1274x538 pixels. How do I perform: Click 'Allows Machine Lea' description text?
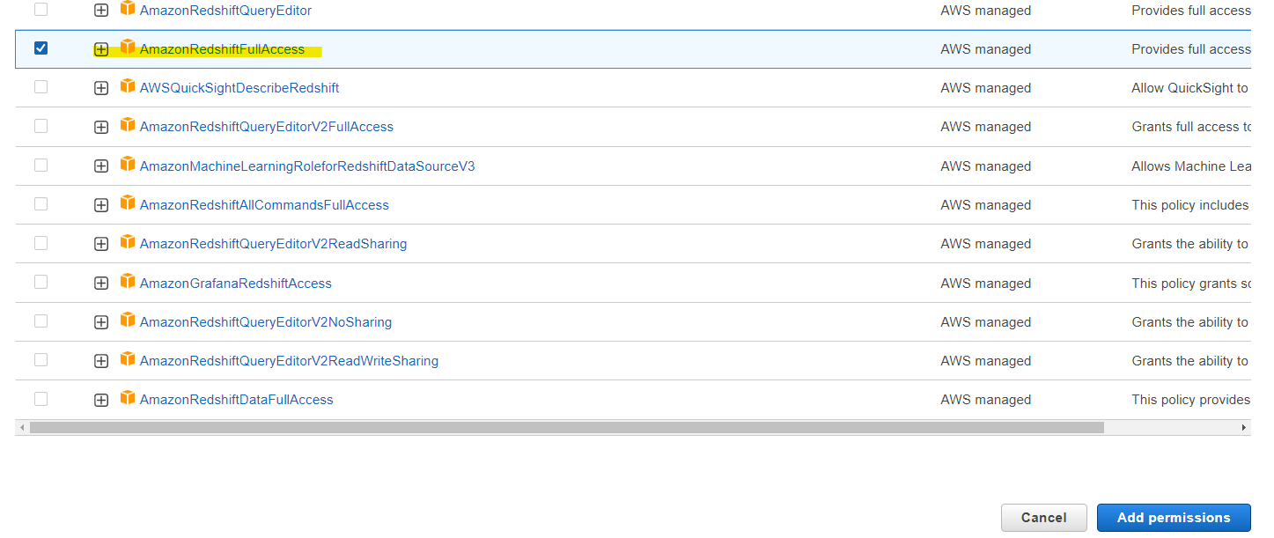(1191, 166)
